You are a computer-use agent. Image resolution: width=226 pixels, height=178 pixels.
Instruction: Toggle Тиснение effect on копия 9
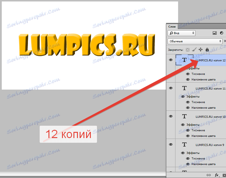[x=188, y=159]
